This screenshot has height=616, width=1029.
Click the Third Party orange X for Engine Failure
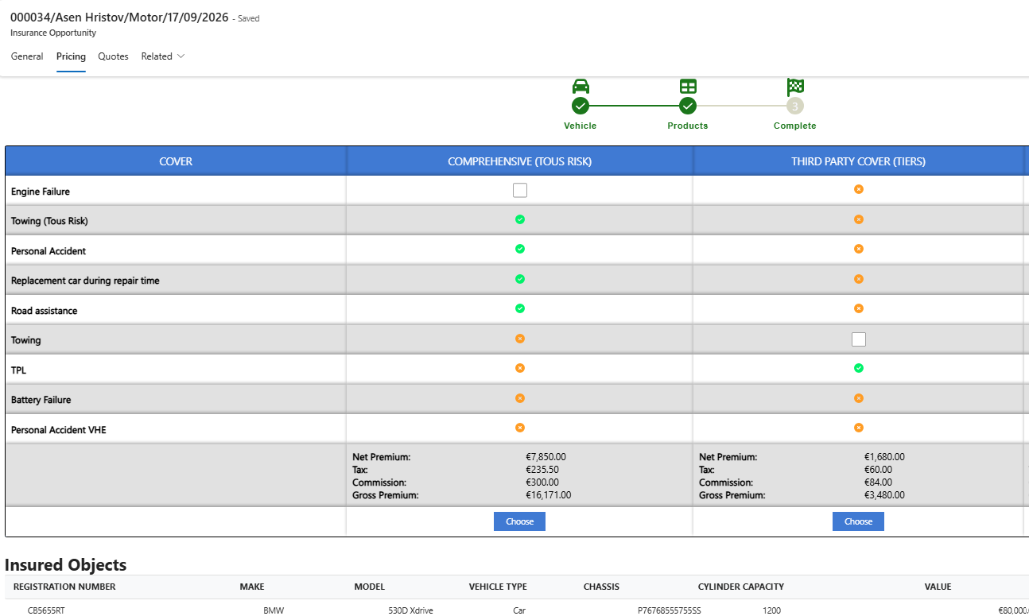pyautogui.click(x=859, y=189)
